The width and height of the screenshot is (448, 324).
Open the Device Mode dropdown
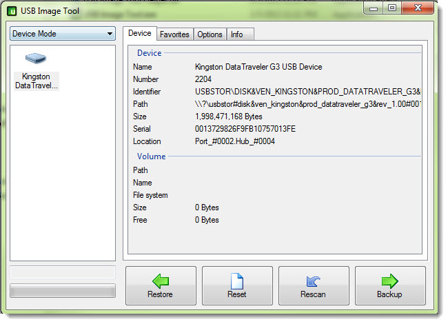[x=63, y=34]
